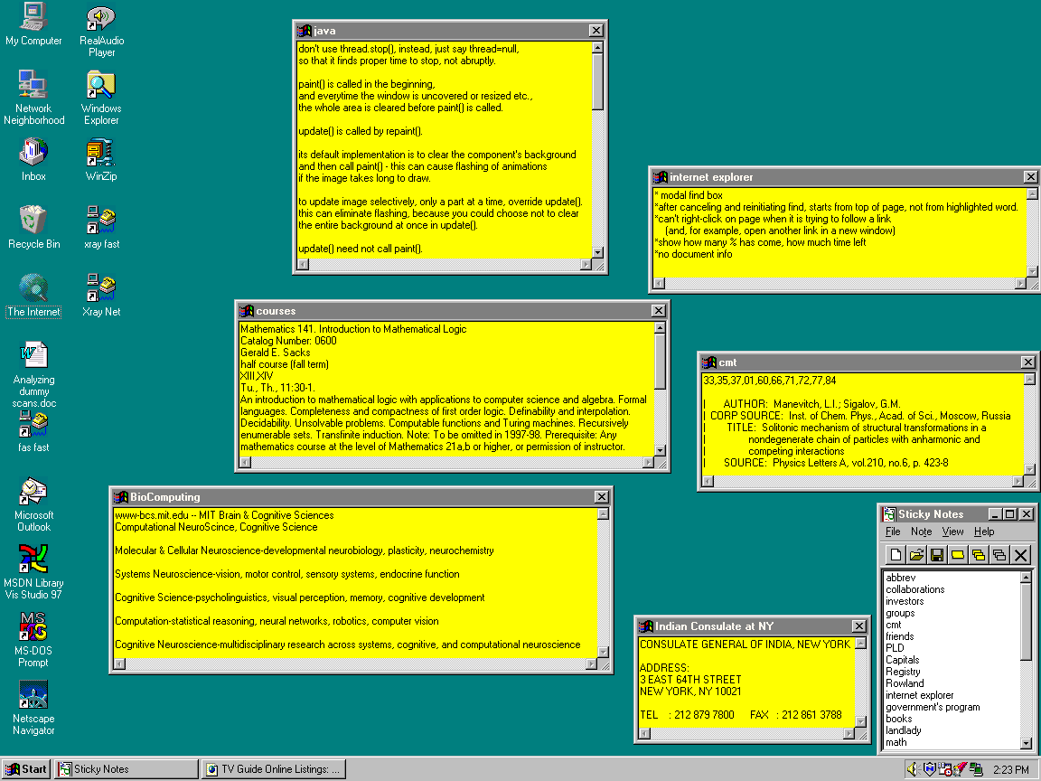Screen dimensions: 1041x781
Task: Click the 2:23 PM taskbar clock
Action: coord(1010,770)
